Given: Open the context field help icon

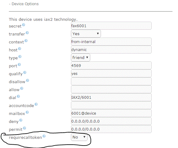Looking at the screenshot, I should (x=26, y=41).
